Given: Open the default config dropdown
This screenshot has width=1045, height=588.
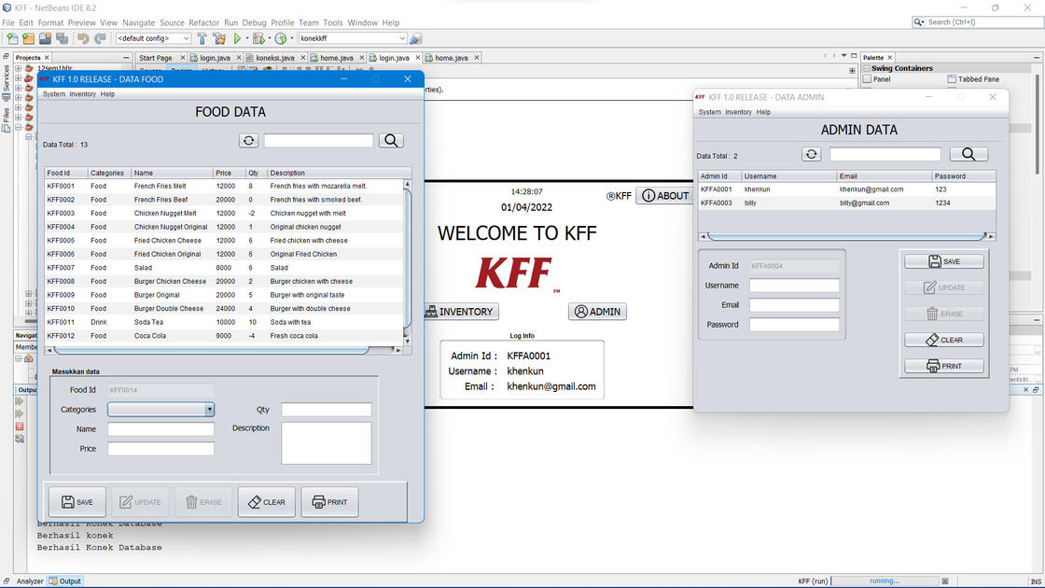Looking at the screenshot, I should [153, 38].
